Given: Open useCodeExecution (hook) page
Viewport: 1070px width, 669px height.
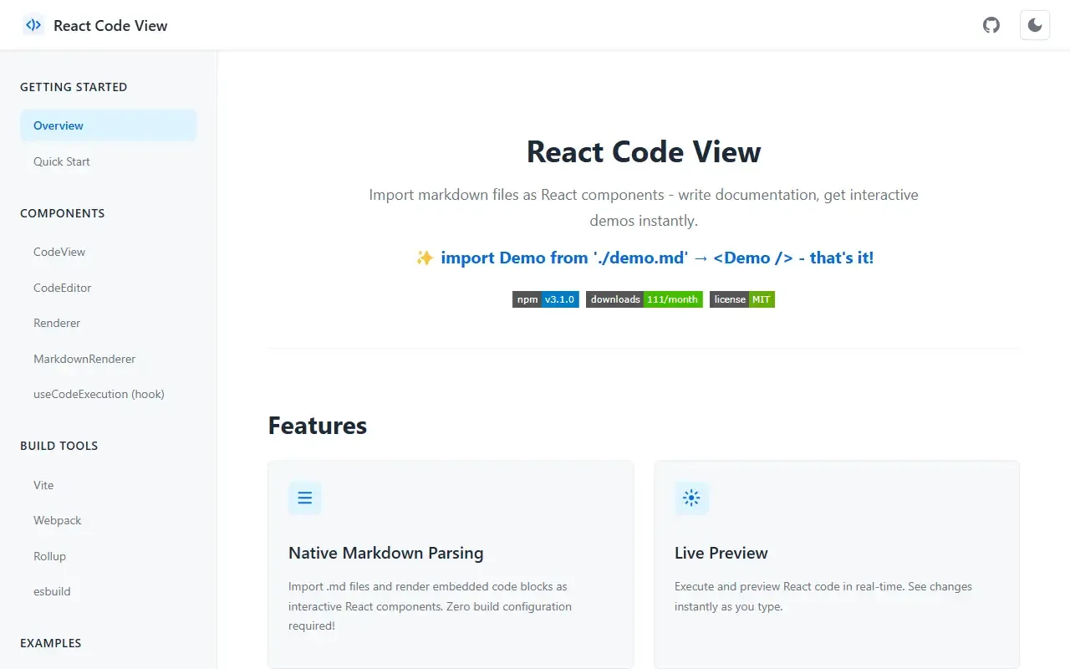Looking at the screenshot, I should coord(109,394).
